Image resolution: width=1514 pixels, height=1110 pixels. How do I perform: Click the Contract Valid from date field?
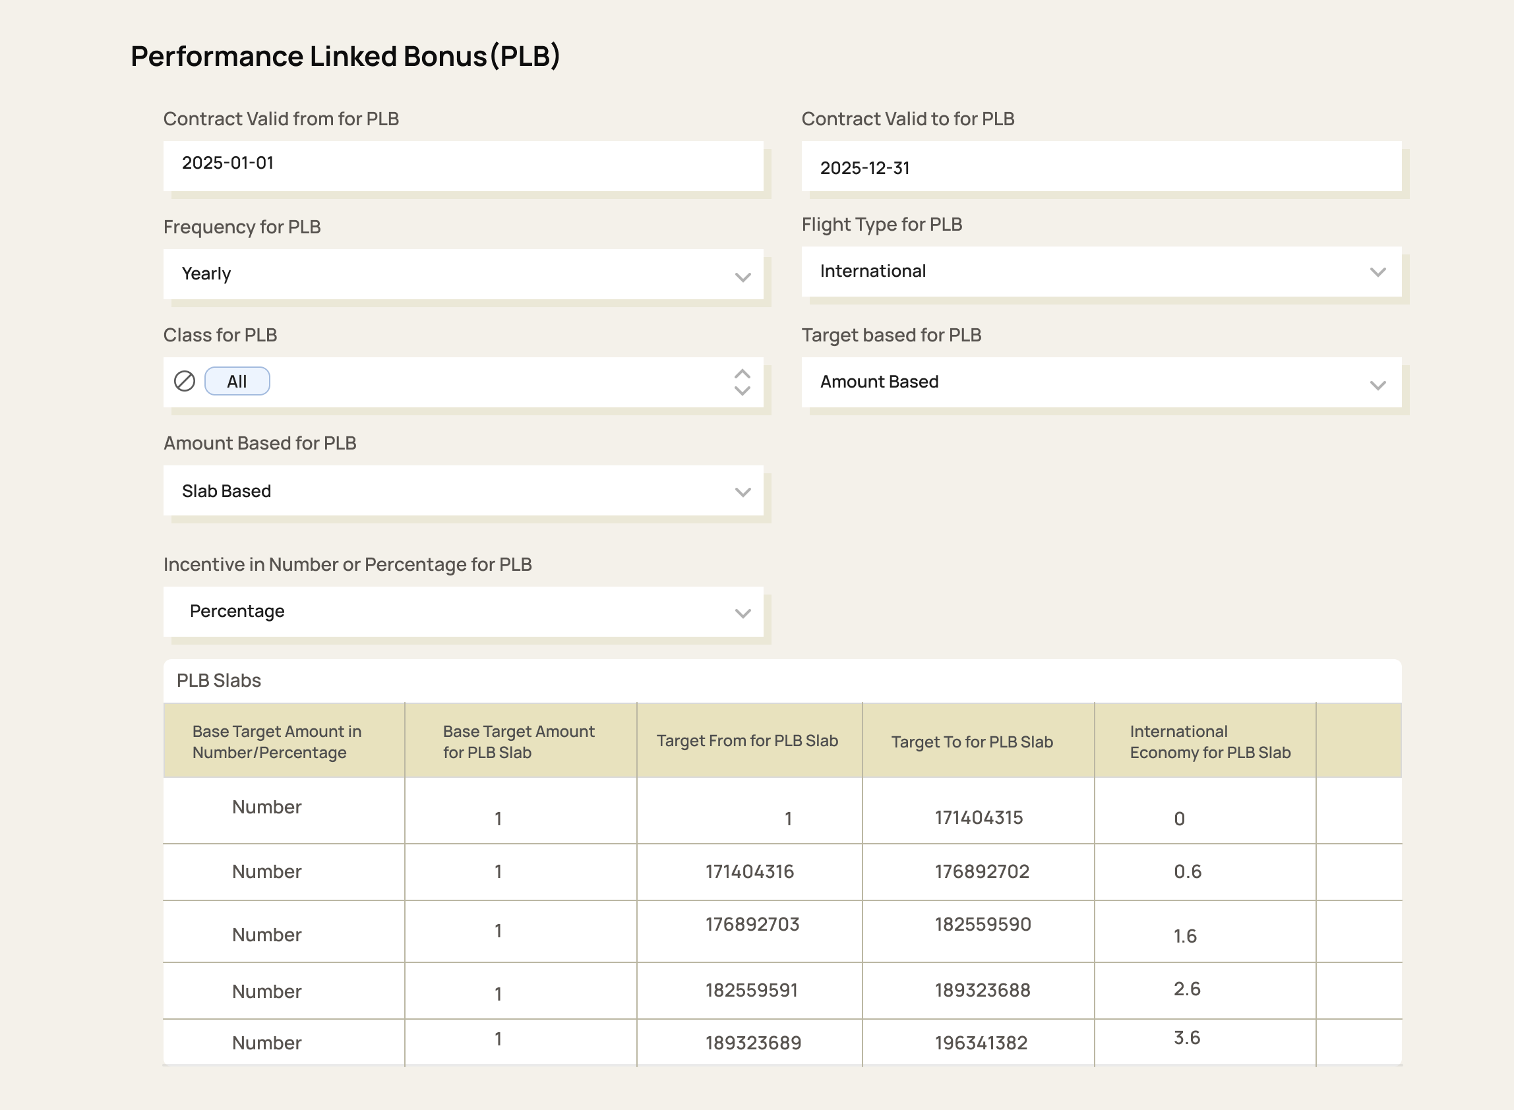click(462, 165)
